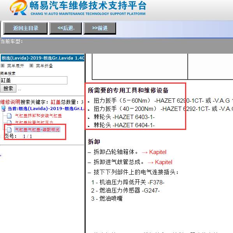This screenshot has width=233, height=233.
Task: Click item 2 - 燃油压力传感器 -G247-
Action: click(x=125, y=191)
